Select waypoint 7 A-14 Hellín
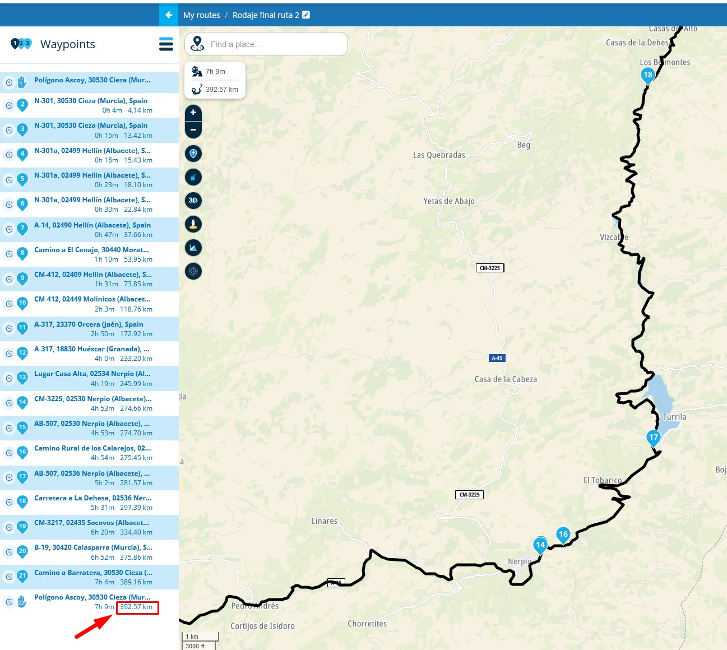Viewport: 727px width, 650px height. pyautogui.click(x=89, y=230)
